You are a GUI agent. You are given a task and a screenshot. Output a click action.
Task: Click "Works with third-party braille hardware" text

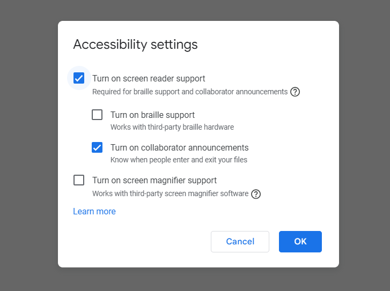[172, 128]
